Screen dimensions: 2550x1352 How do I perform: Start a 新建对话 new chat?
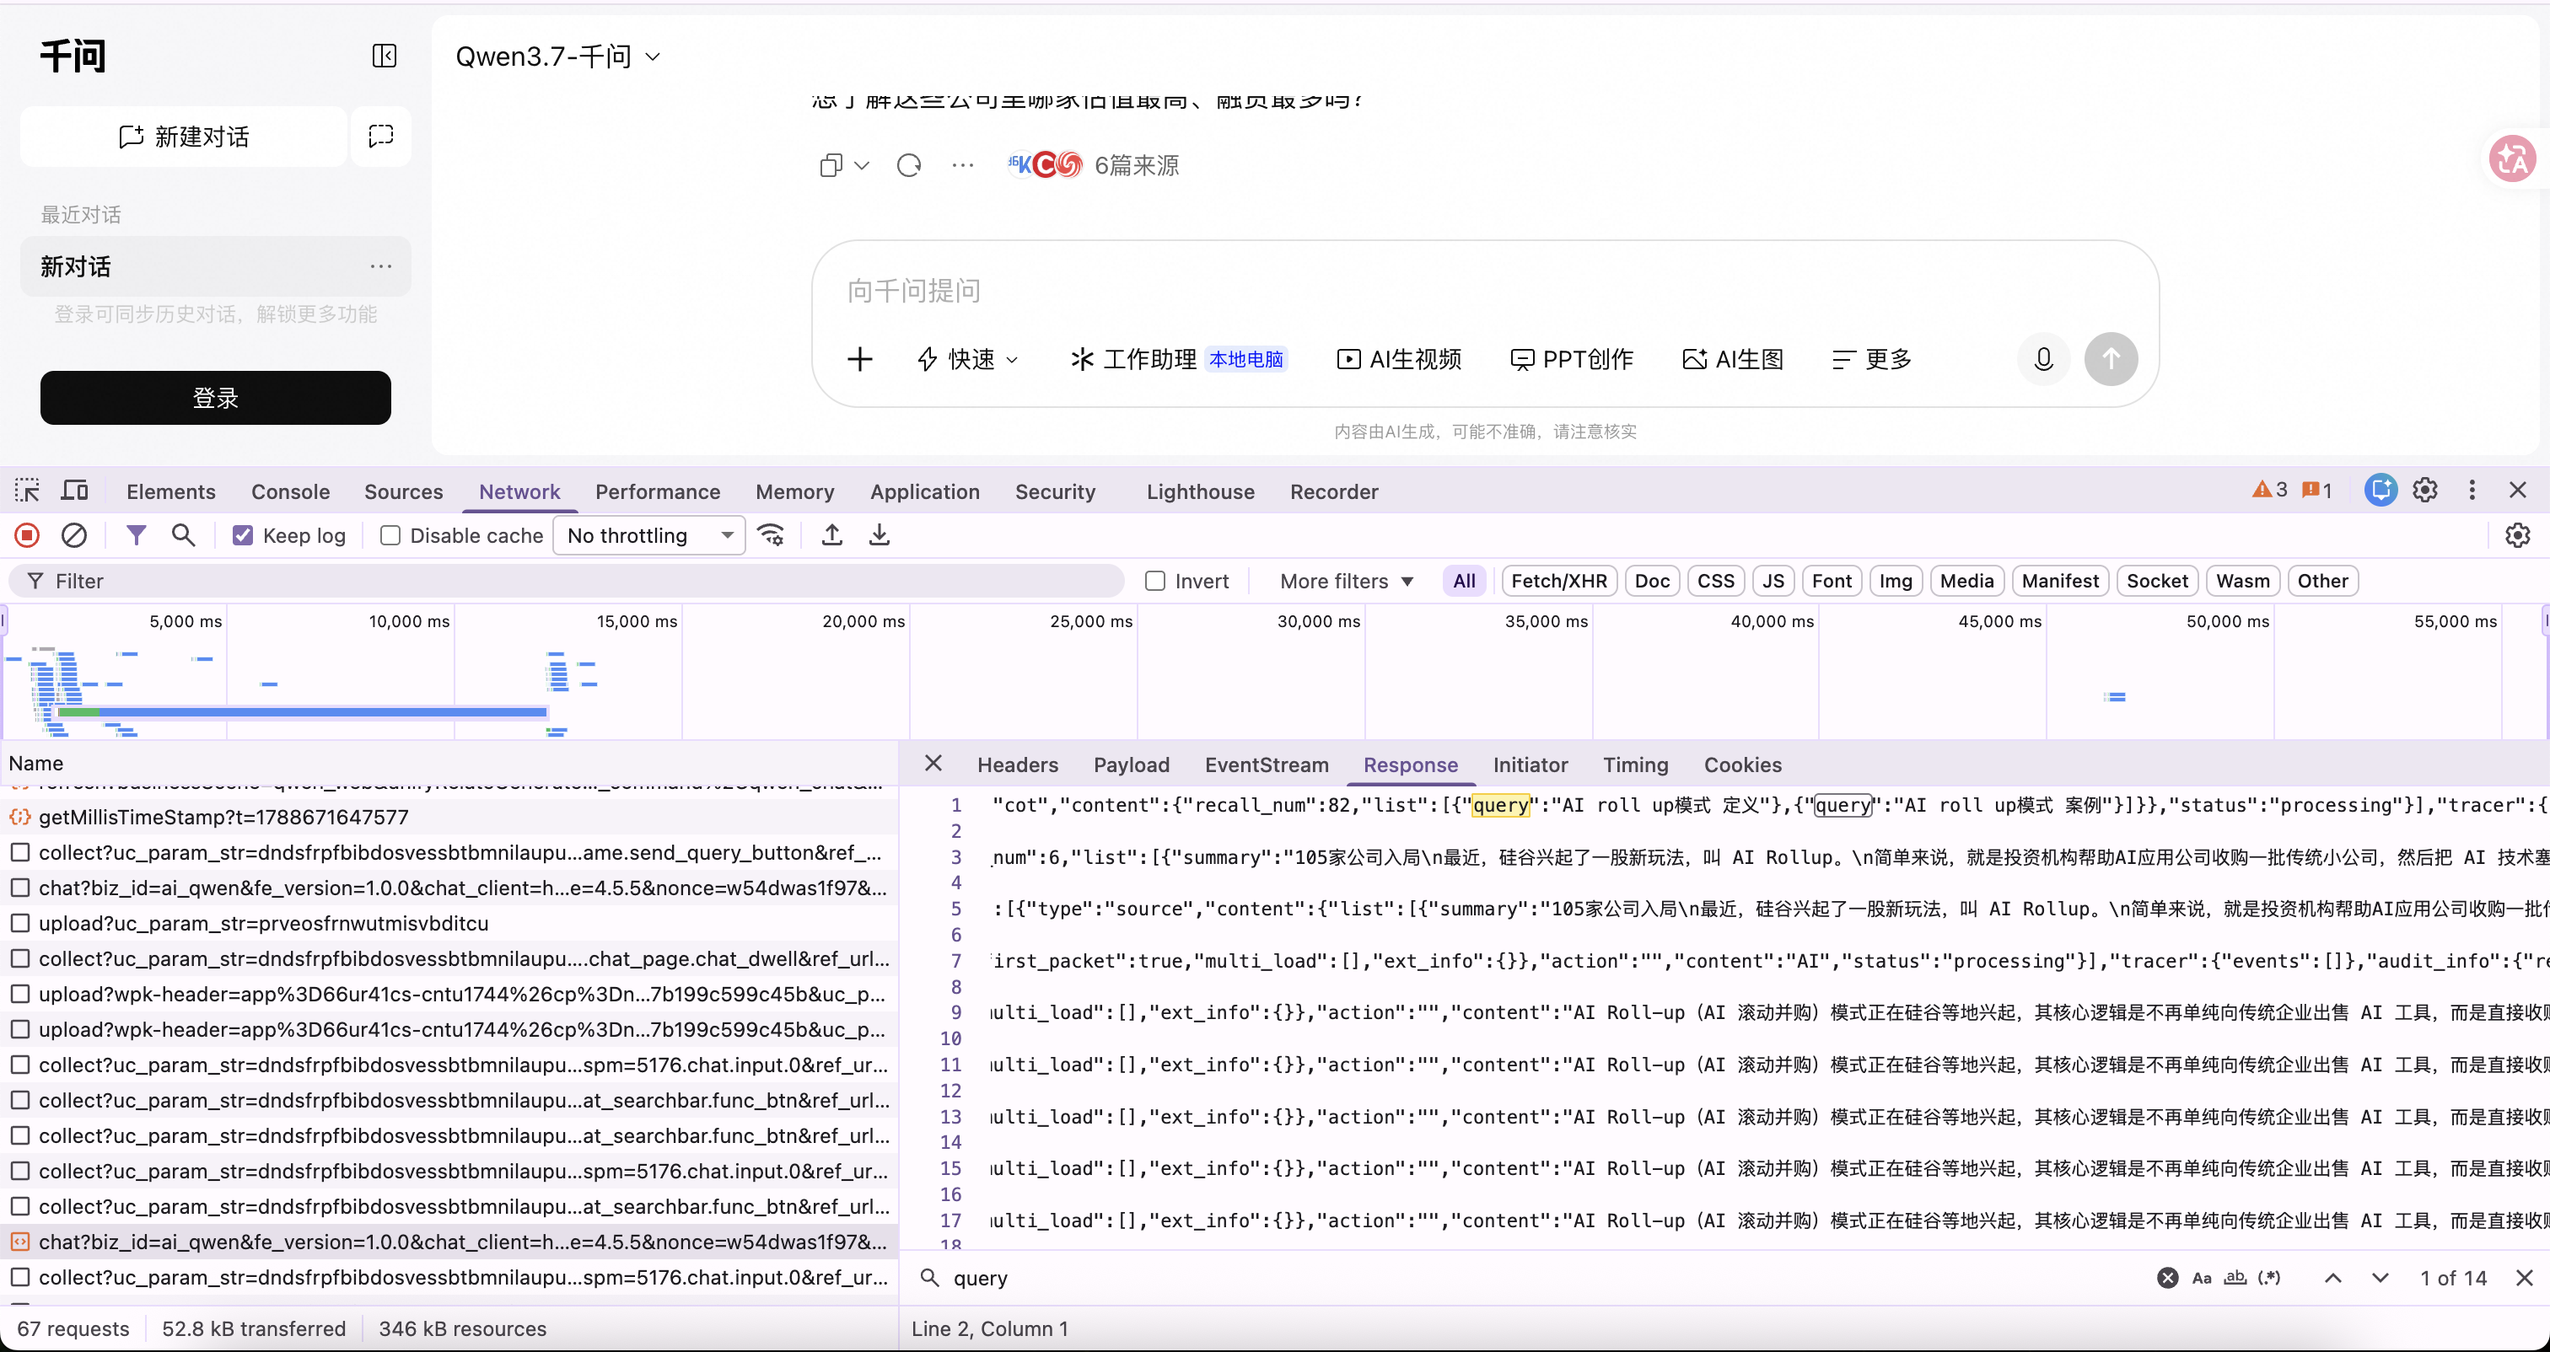[x=184, y=137]
